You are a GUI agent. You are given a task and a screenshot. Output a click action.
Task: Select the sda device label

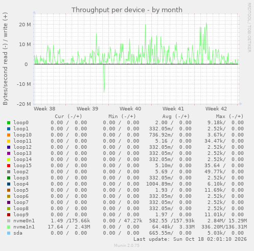coord(18,233)
